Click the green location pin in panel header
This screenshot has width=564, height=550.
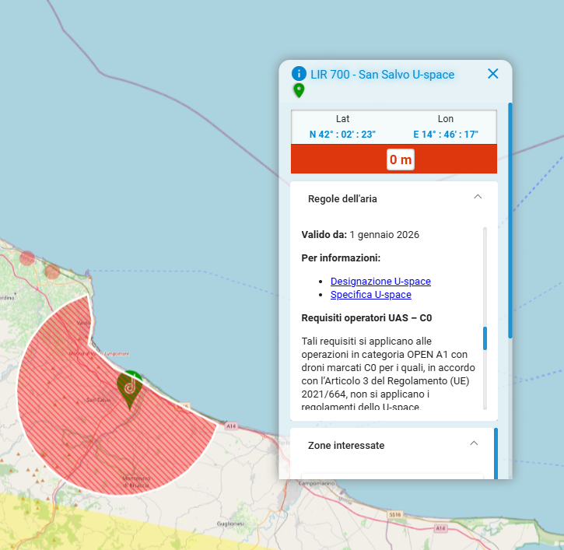[x=299, y=90]
